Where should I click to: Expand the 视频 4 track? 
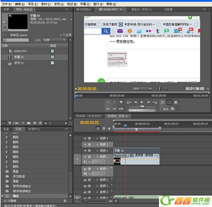97,139
